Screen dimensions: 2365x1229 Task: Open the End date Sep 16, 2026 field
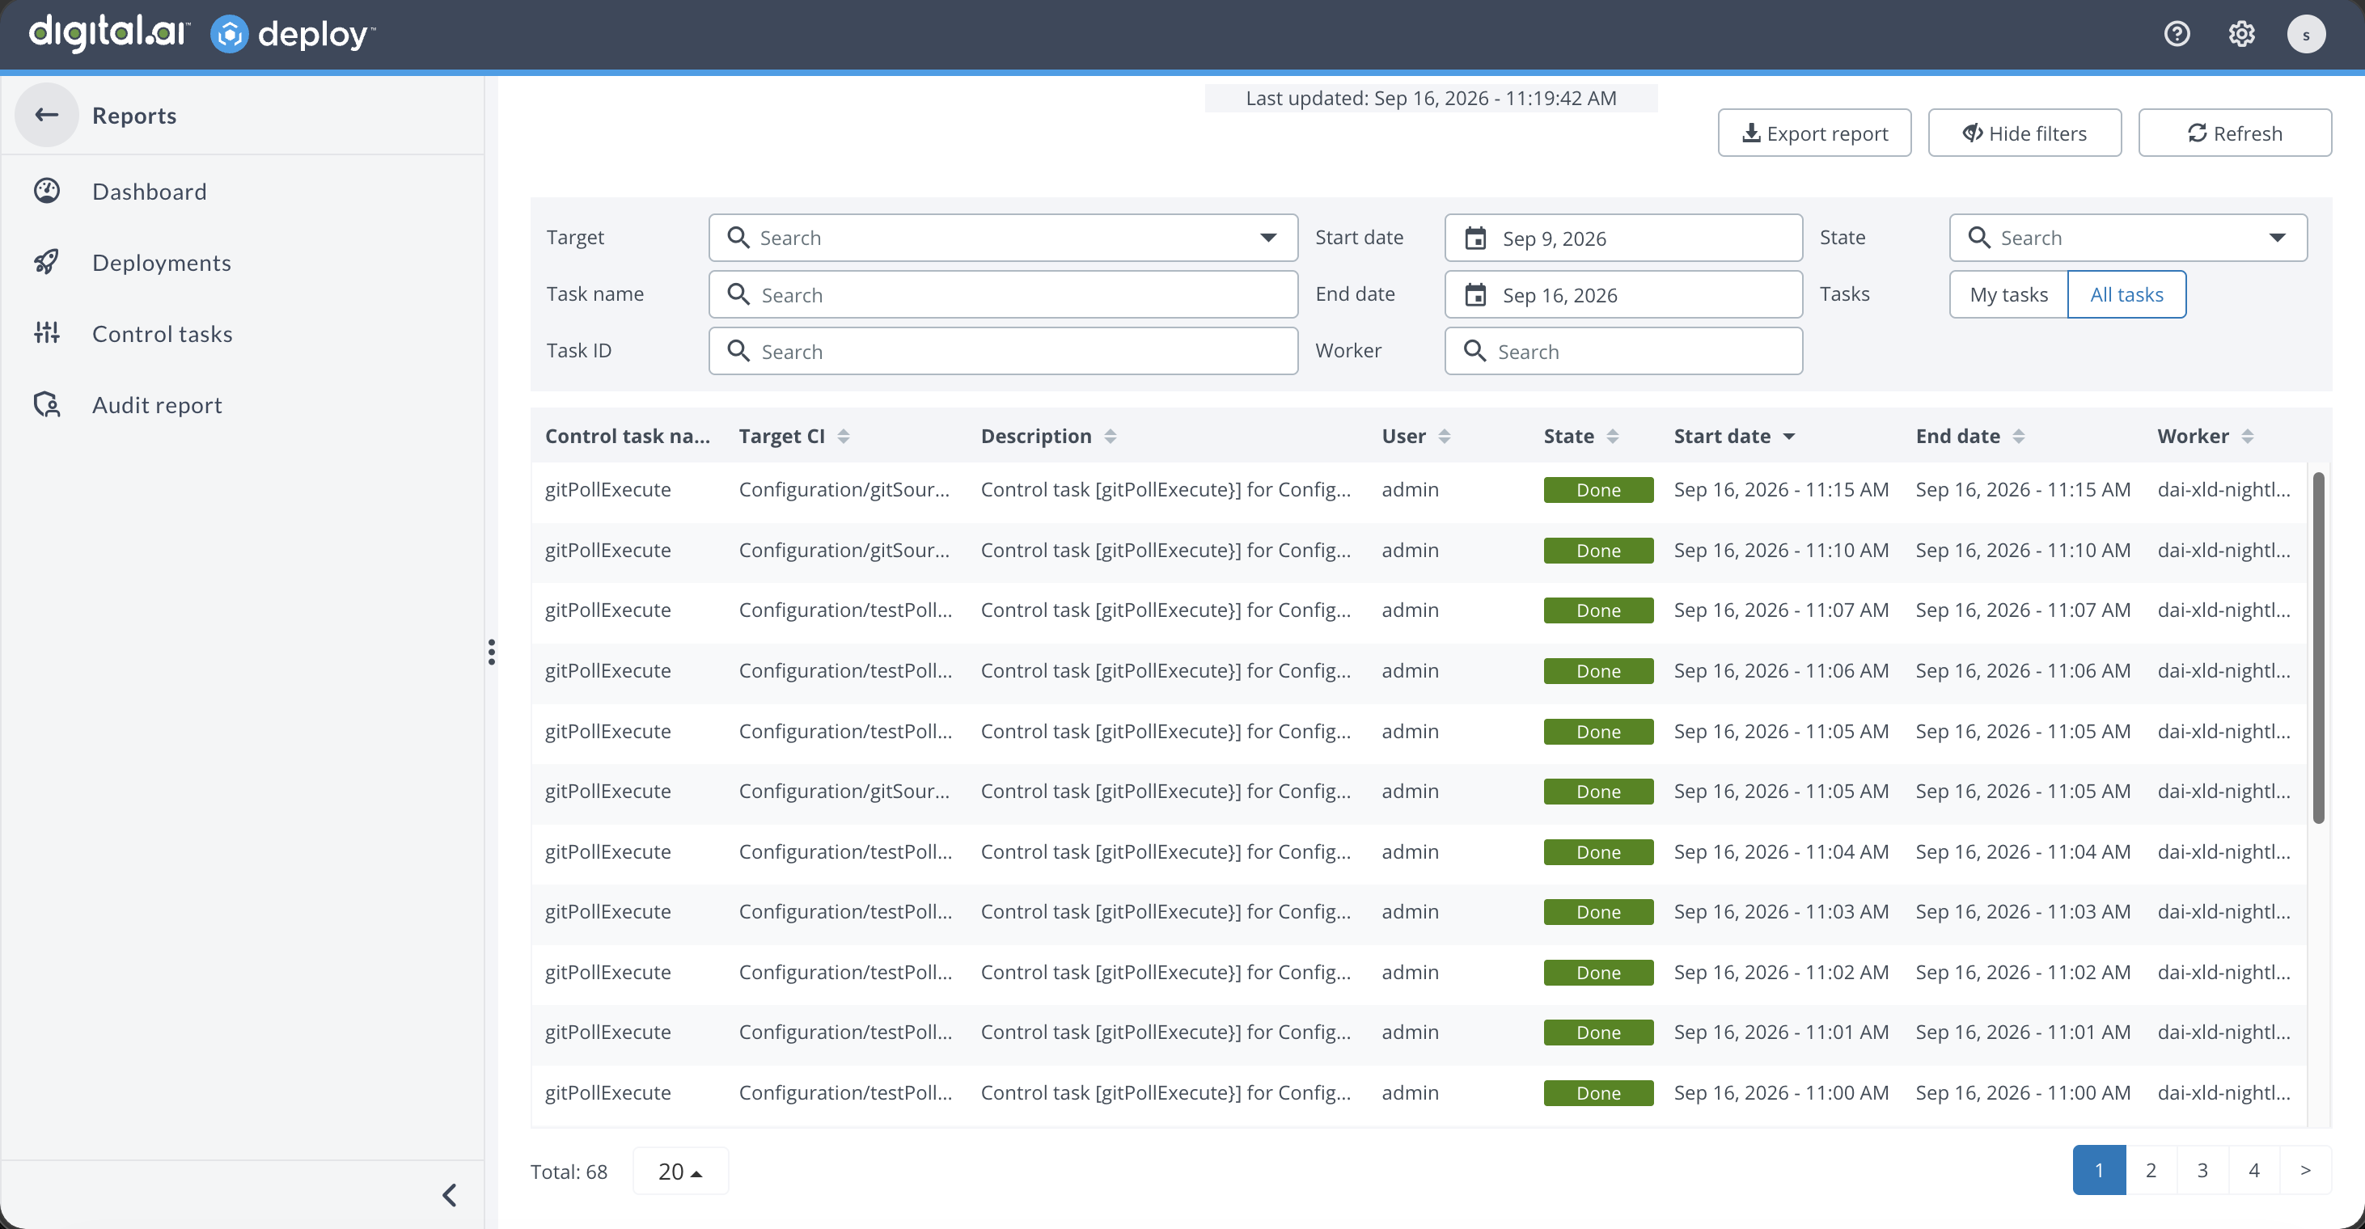(x=1623, y=294)
